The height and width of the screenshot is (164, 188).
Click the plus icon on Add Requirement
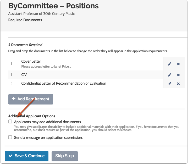click(x=14, y=99)
